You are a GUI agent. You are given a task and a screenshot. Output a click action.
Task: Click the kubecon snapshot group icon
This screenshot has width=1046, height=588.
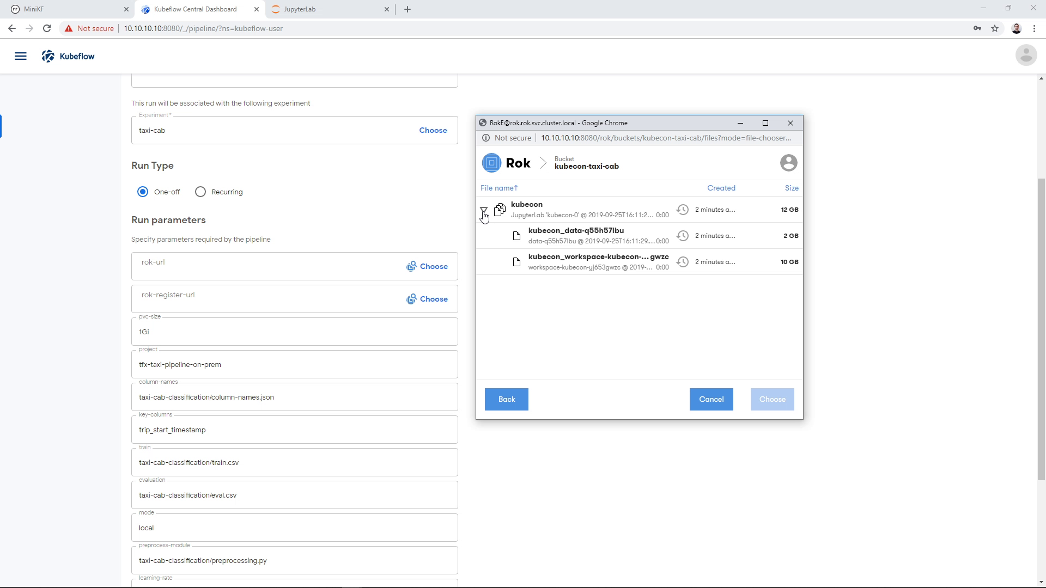click(500, 210)
